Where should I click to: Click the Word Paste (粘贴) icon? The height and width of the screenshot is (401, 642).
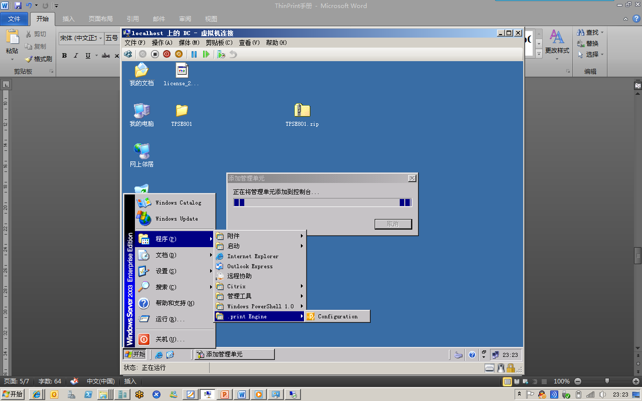[x=12, y=38]
